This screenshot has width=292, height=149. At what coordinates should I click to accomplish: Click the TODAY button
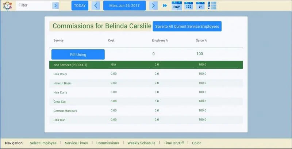point(80,5)
